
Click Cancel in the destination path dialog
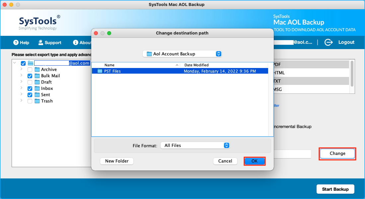(225, 161)
